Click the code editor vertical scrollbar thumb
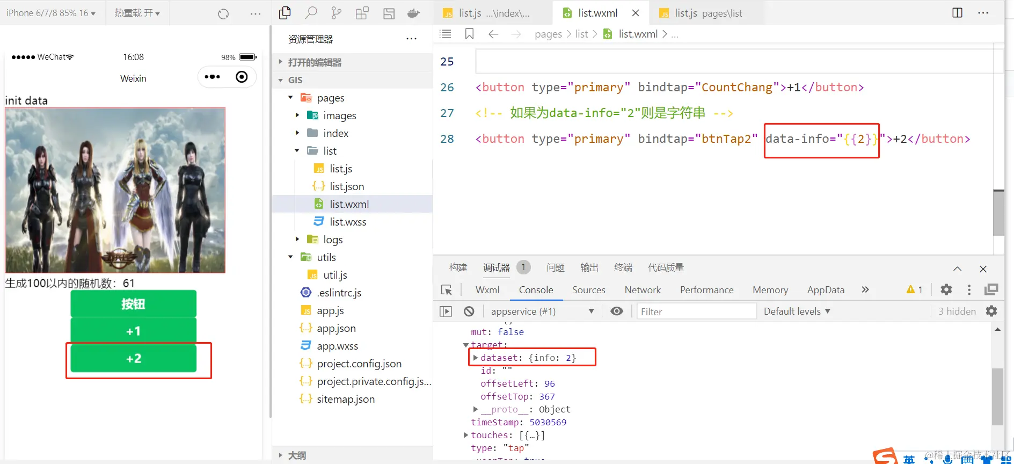This screenshot has width=1014, height=464. pyautogui.click(x=998, y=213)
